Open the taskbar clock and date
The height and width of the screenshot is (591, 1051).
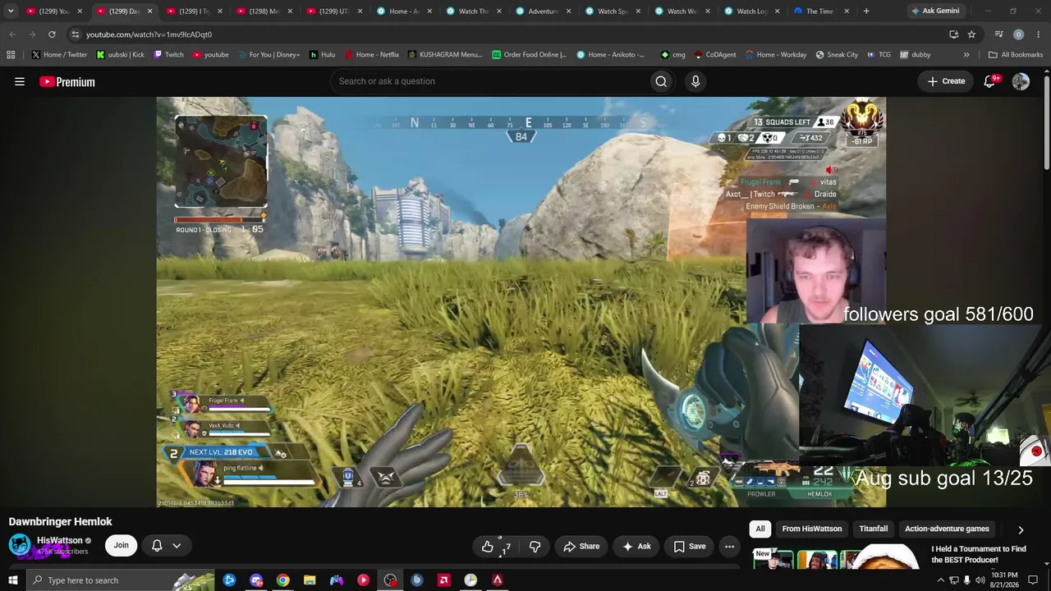click(1003, 580)
